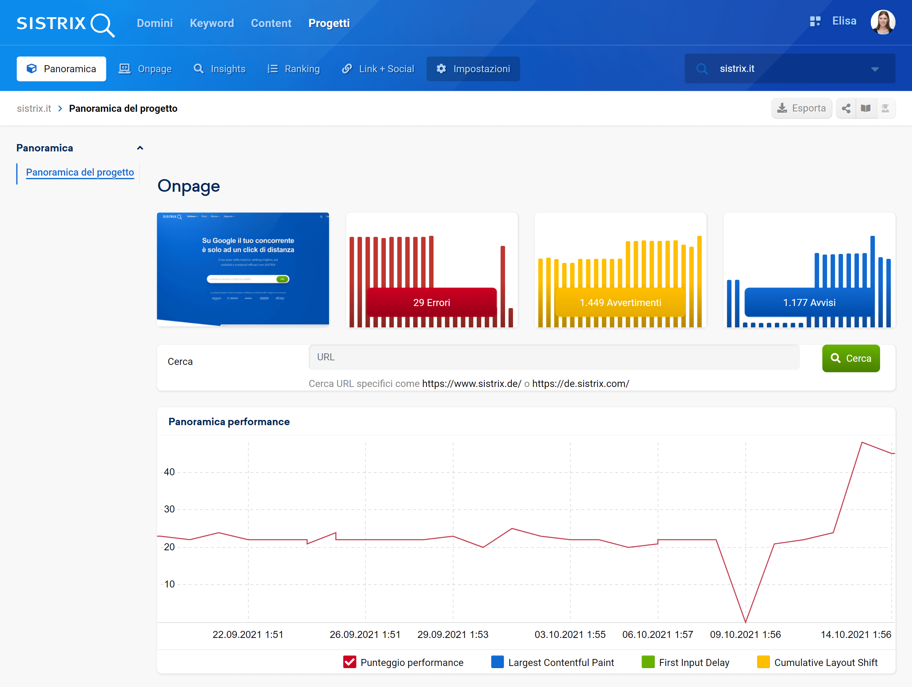
Task: Open the Domini menu
Action: point(155,23)
